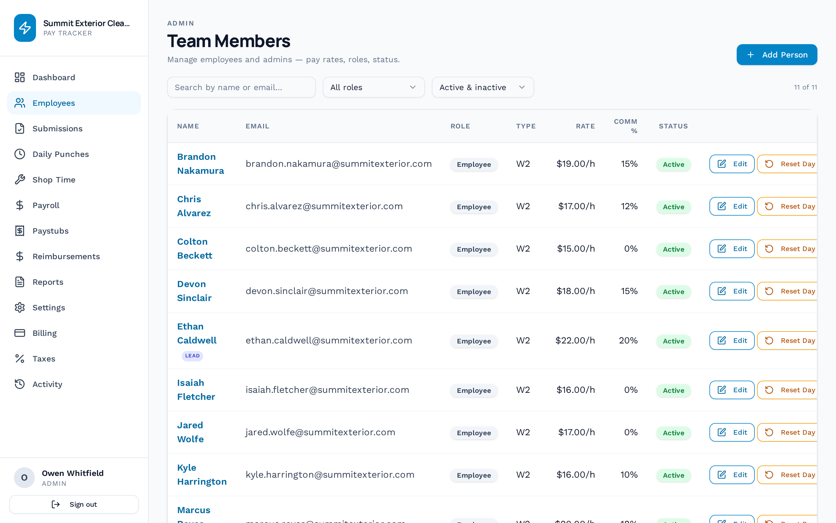Click the $22.00/h rate value
Image resolution: width=836 pixels, height=523 pixels.
[575, 340]
